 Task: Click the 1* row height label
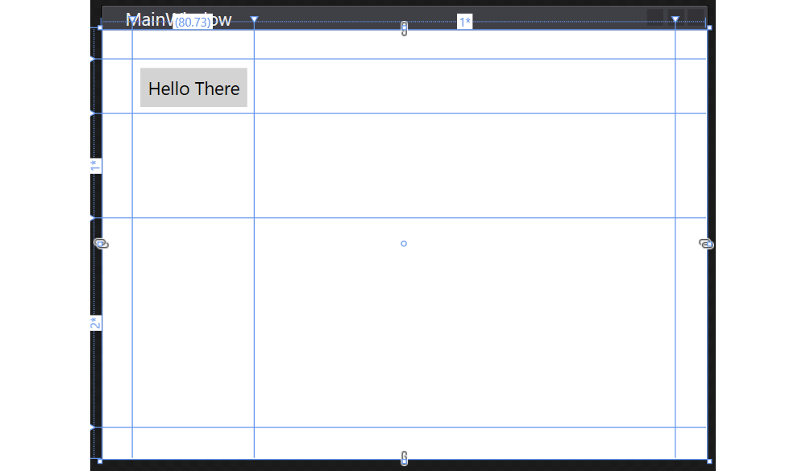coord(96,166)
